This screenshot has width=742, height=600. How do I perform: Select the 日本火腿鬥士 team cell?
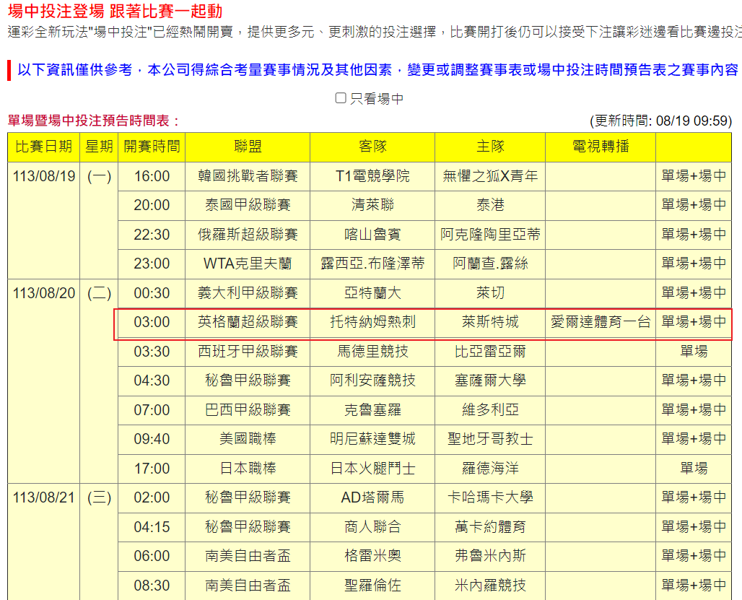tap(372, 469)
